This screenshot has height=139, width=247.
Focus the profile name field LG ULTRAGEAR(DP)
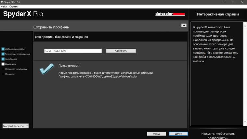coord(73,51)
